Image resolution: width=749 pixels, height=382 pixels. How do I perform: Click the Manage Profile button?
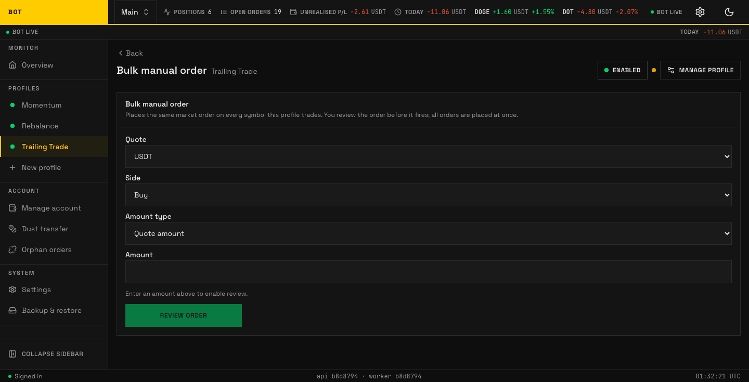700,70
